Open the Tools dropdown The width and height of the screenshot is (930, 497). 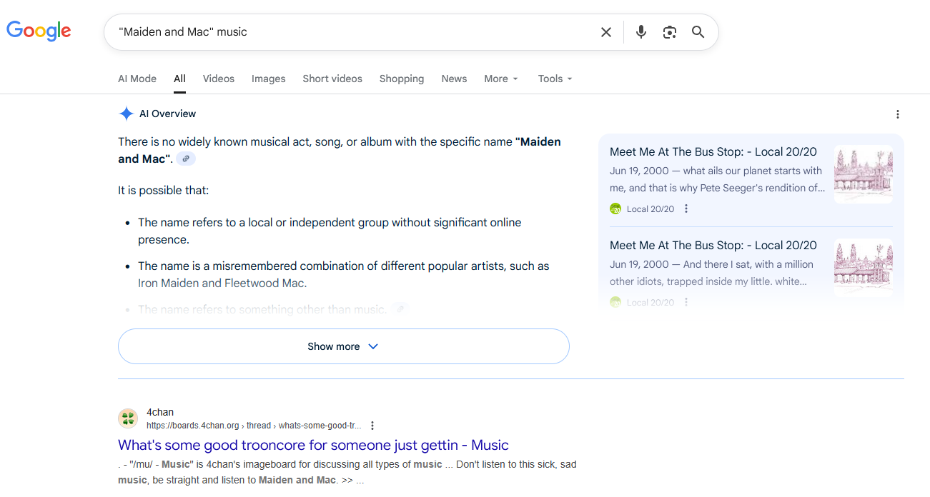coord(555,79)
